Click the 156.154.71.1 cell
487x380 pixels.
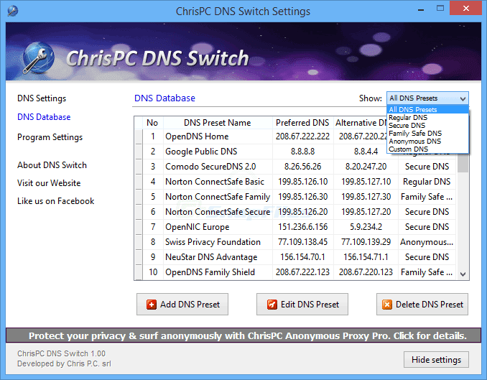tap(366, 257)
